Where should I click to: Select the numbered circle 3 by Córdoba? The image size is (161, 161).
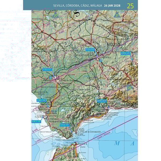[101, 61]
